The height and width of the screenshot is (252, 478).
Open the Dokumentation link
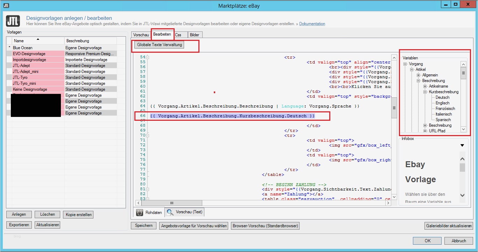312,24
